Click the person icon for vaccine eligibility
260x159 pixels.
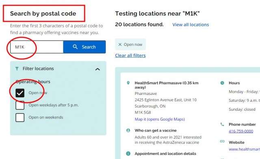(128, 130)
